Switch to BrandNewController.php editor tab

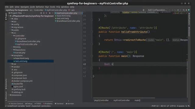[x=67, y=21]
